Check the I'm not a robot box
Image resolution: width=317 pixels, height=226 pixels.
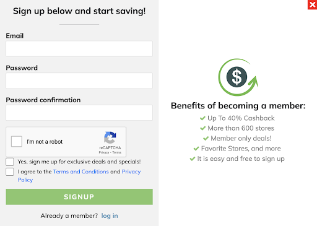[x=17, y=141]
